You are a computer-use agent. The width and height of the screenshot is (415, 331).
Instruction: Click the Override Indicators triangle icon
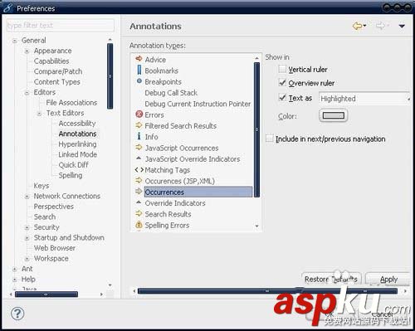coord(139,202)
